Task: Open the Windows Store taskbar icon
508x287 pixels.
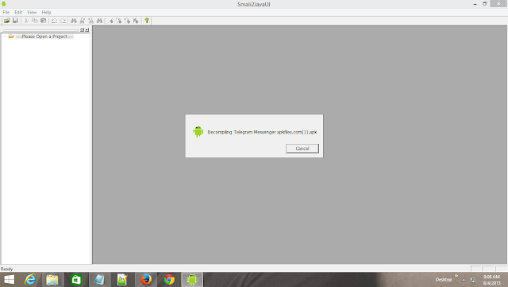Action: [x=76, y=280]
